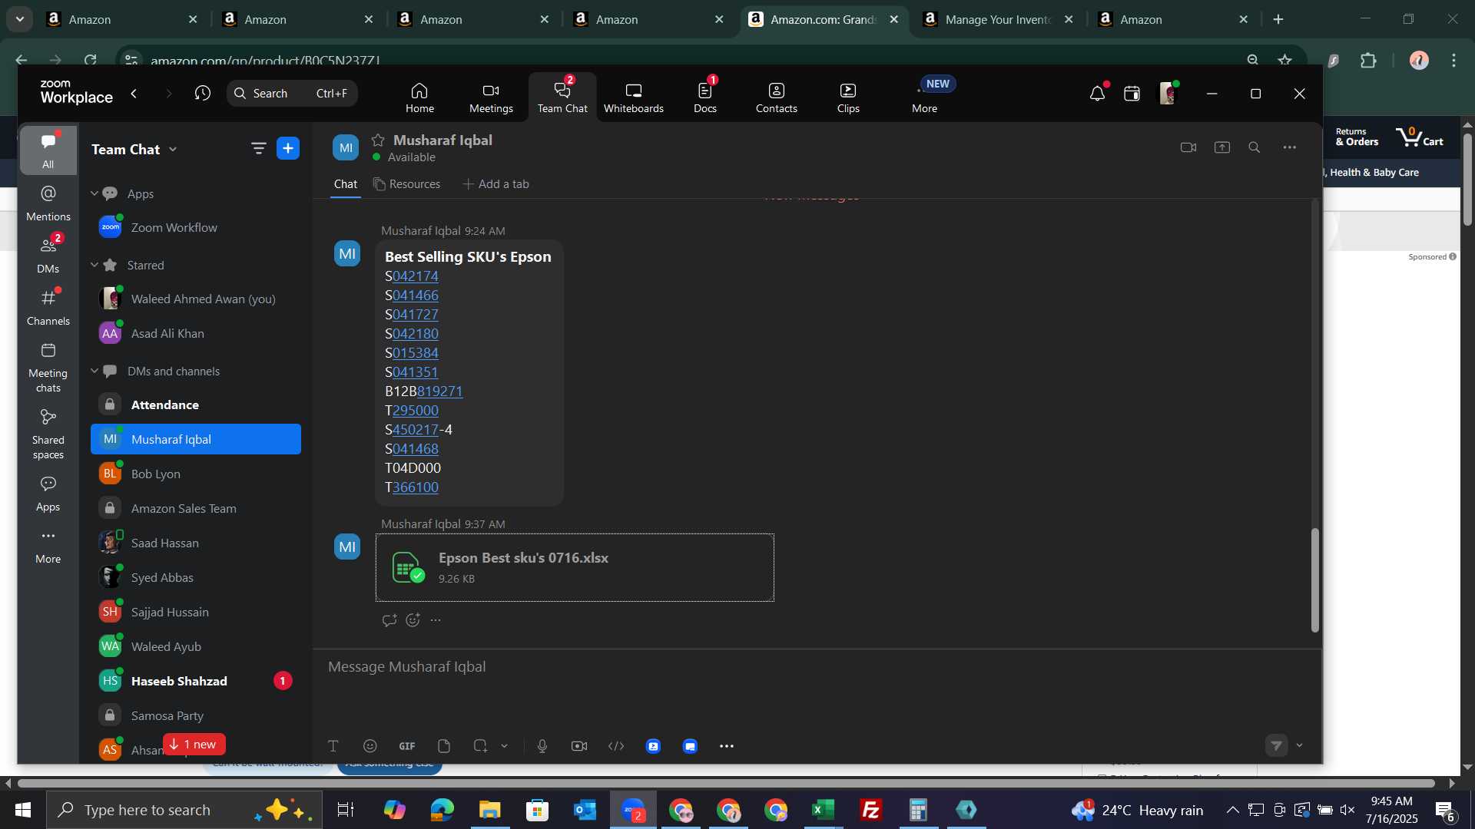Open the More menu in top navigation
Screen dimensions: 1475x829
[924, 97]
